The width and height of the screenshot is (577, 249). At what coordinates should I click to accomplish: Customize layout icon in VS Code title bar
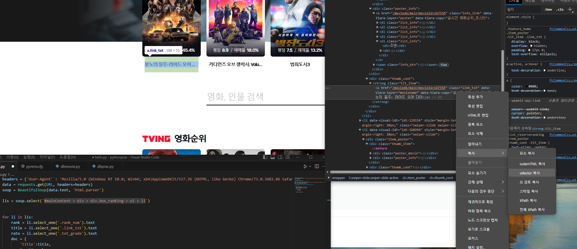288,157
